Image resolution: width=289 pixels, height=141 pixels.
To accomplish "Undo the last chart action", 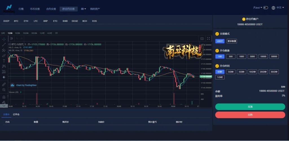I will coord(17,39).
